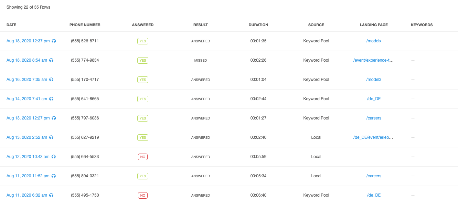
Task: Open the /de_DE/event/erleb… landing page link
Action: tap(373, 137)
